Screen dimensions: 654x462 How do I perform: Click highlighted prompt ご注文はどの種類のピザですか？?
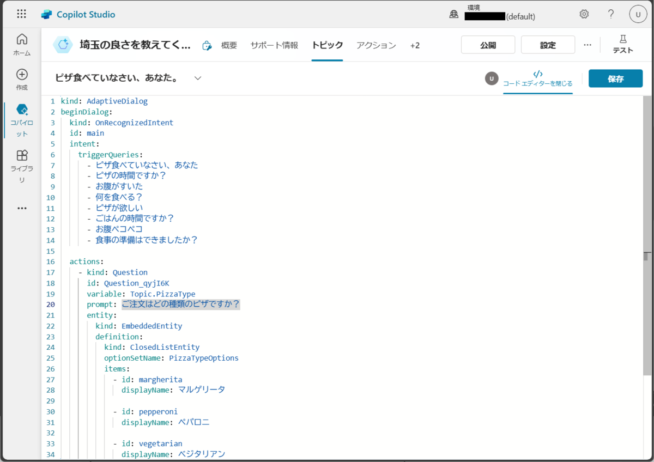(181, 304)
